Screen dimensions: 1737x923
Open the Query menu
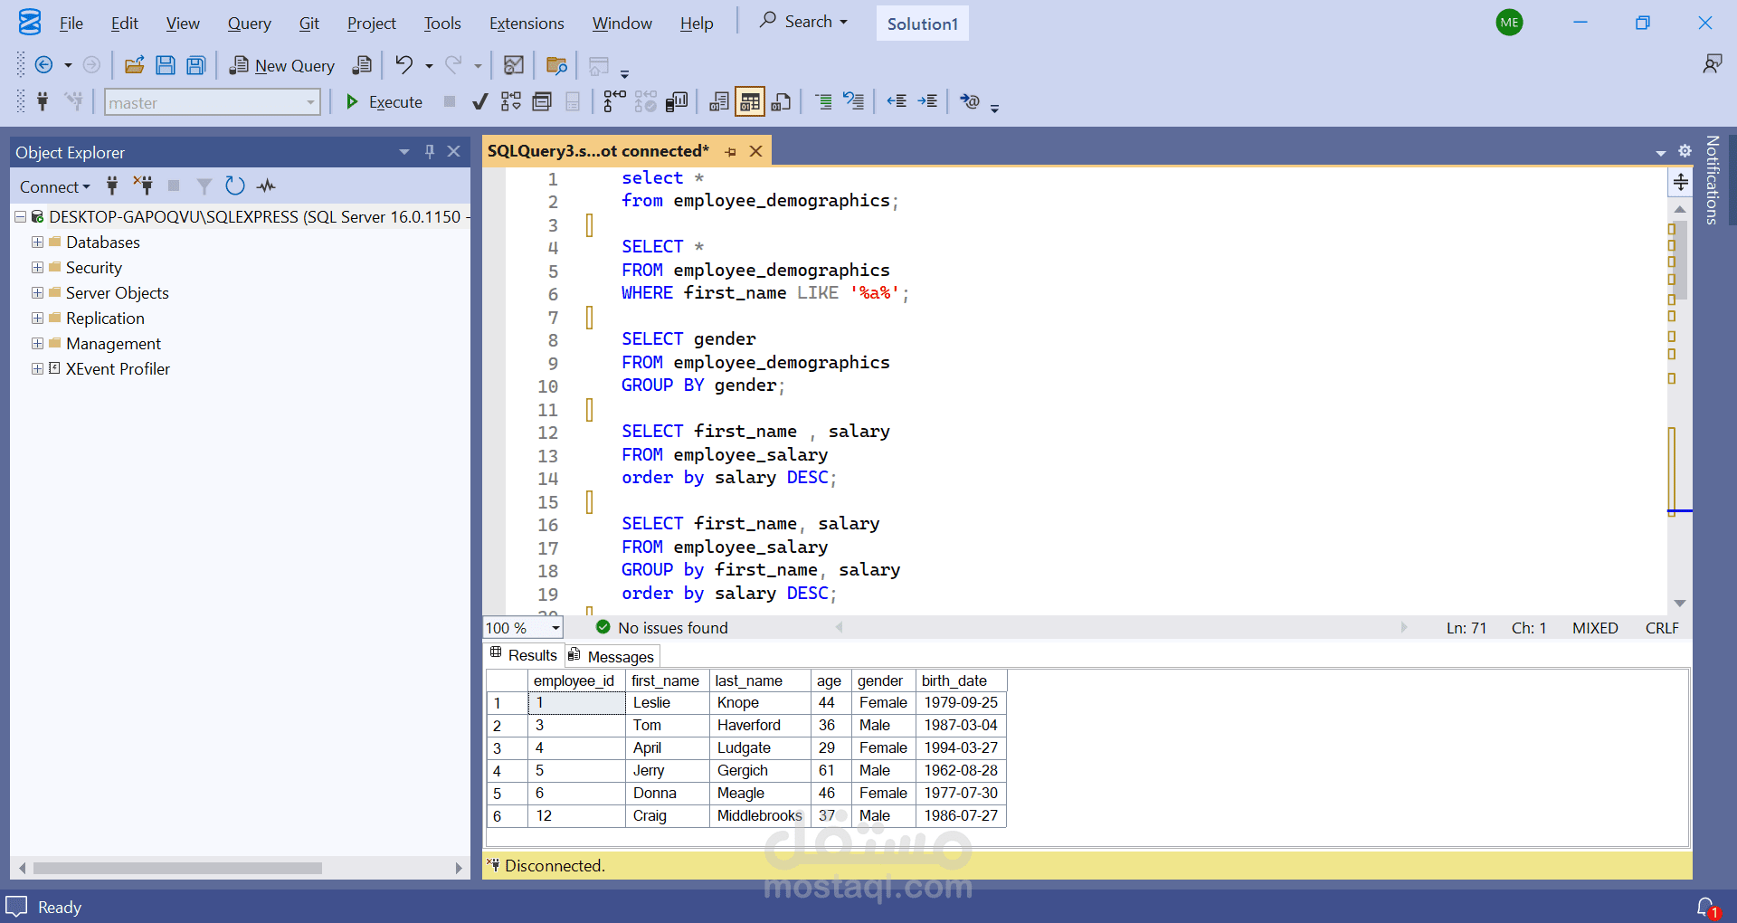[249, 24]
